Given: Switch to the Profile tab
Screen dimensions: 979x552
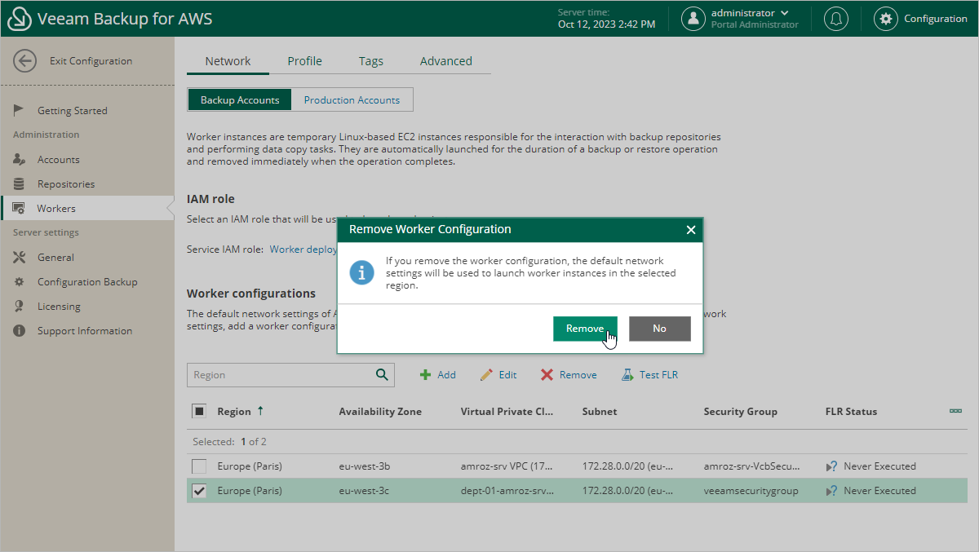Looking at the screenshot, I should pos(304,61).
